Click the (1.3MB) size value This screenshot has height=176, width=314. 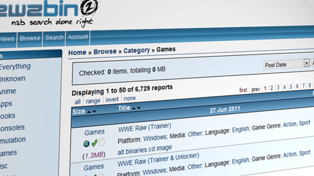[x=94, y=155]
